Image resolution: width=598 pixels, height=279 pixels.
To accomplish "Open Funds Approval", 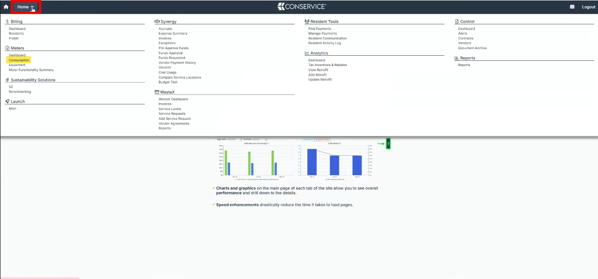I will click(x=171, y=53).
